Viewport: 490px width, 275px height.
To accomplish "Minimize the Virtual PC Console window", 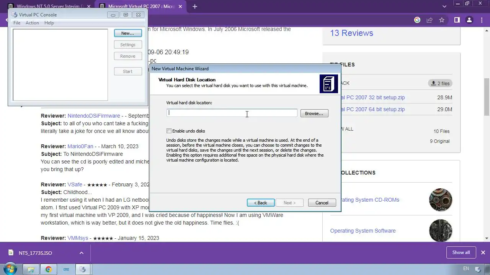I will pyautogui.click(x=113, y=15).
